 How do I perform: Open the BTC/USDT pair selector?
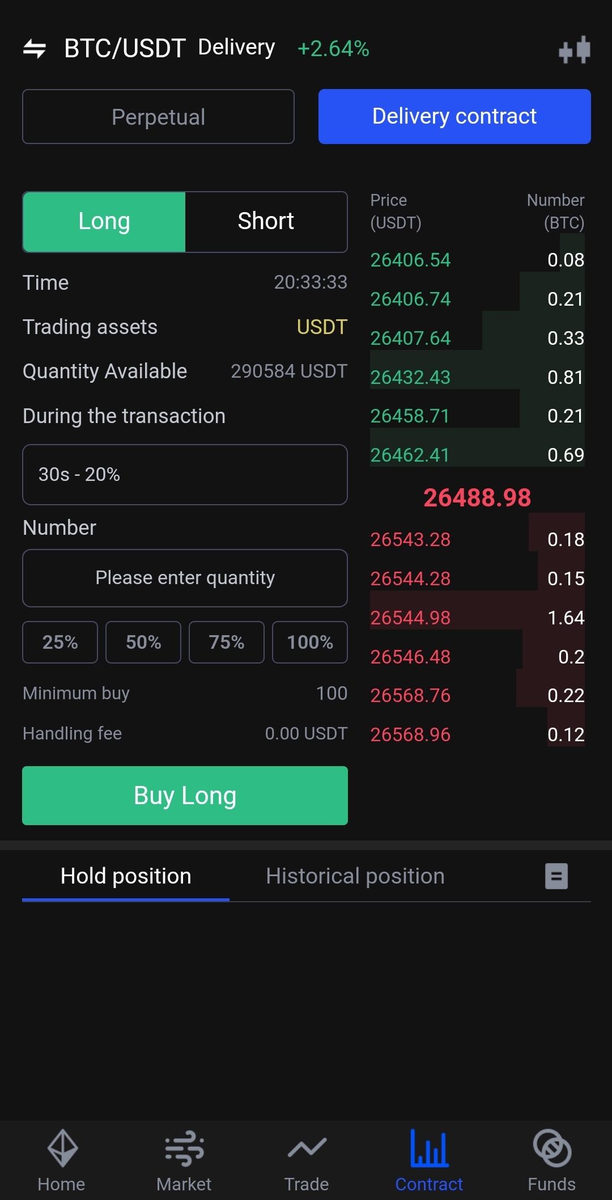point(125,49)
